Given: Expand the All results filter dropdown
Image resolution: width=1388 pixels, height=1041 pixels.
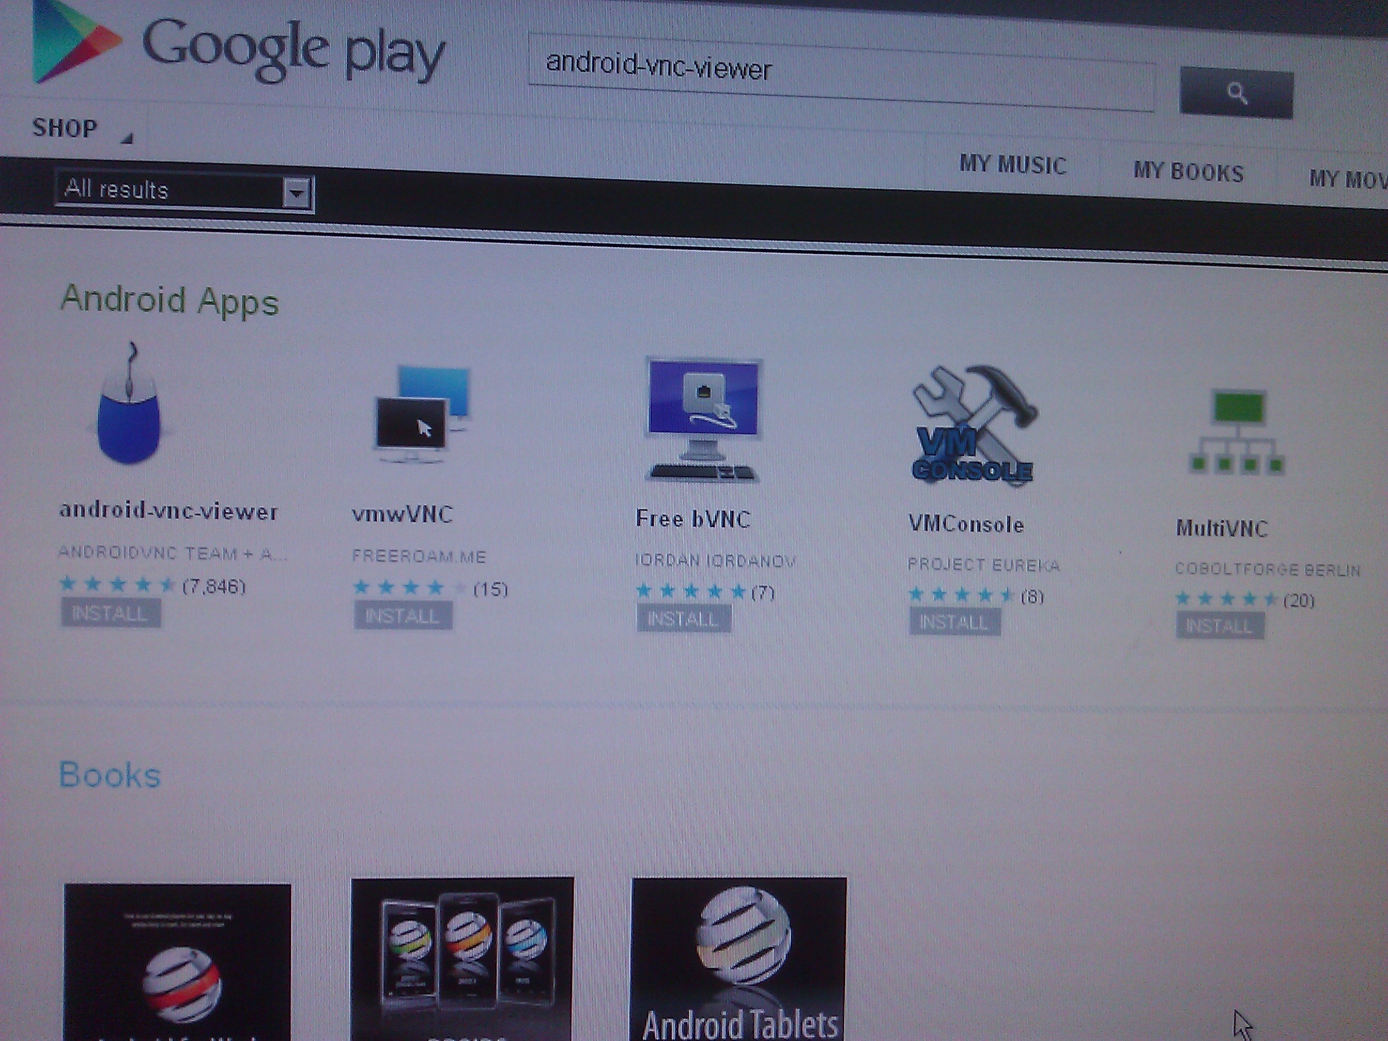Looking at the screenshot, I should [296, 192].
